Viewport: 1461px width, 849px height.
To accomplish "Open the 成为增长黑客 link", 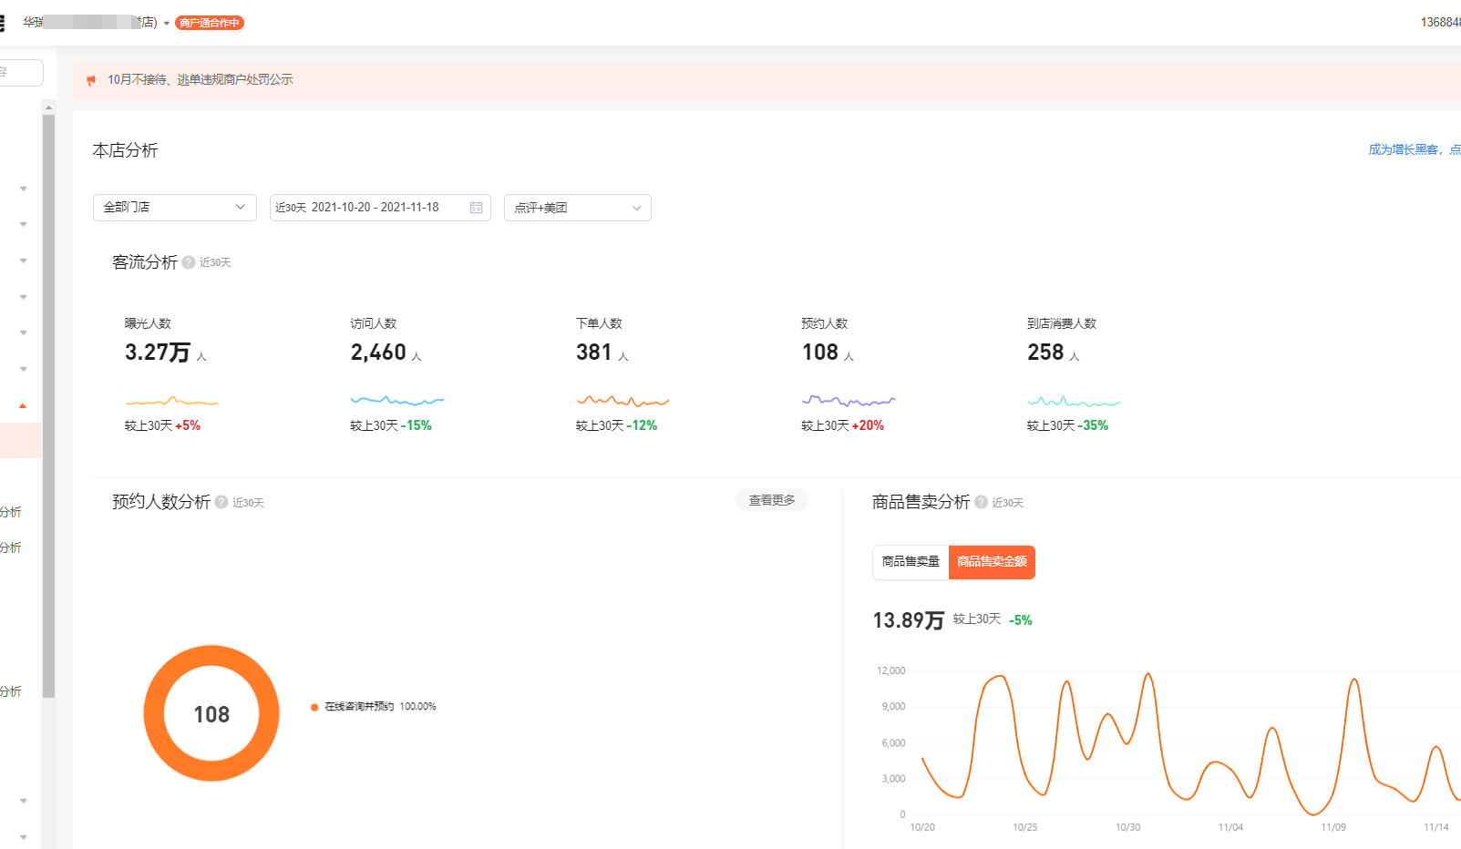I will 1404,149.
